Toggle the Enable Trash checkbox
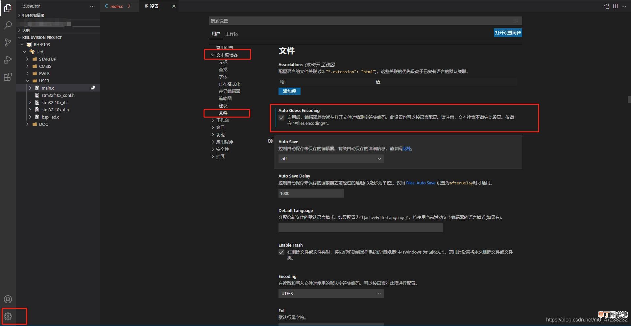631x326 pixels. [x=281, y=252]
